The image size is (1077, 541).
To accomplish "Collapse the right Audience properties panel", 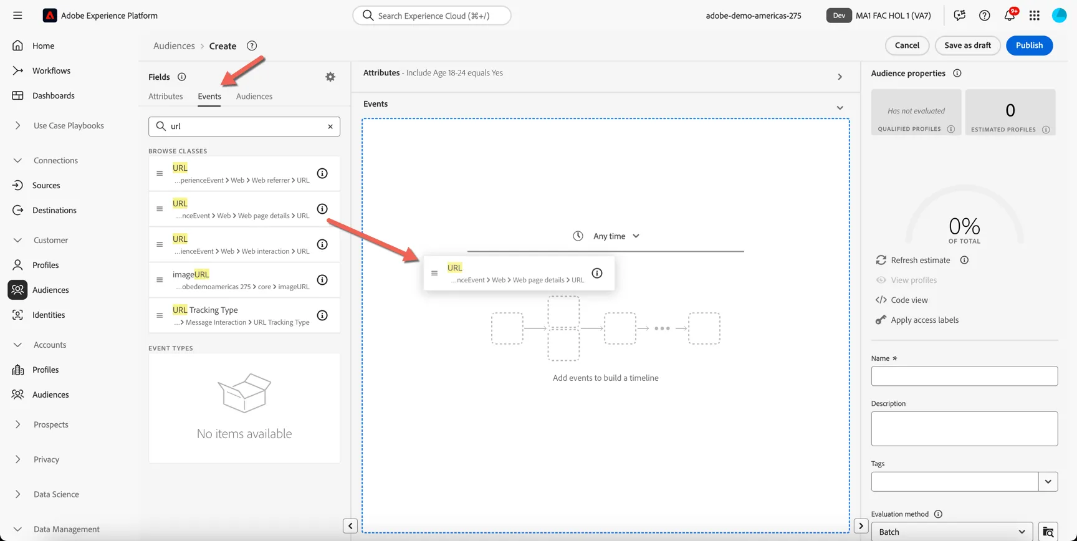I will coord(861,526).
